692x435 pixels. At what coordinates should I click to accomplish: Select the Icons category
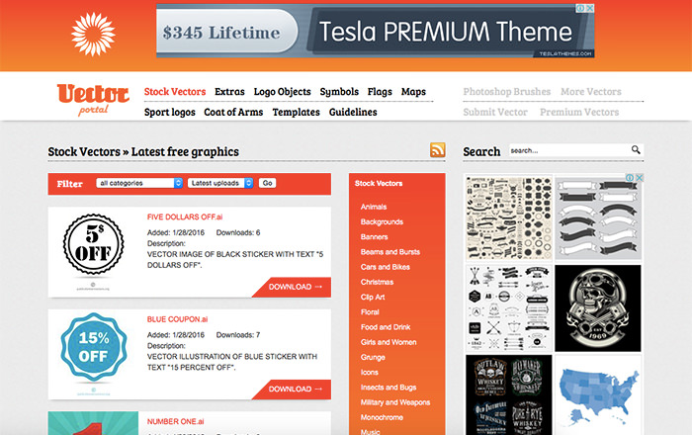(370, 373)
